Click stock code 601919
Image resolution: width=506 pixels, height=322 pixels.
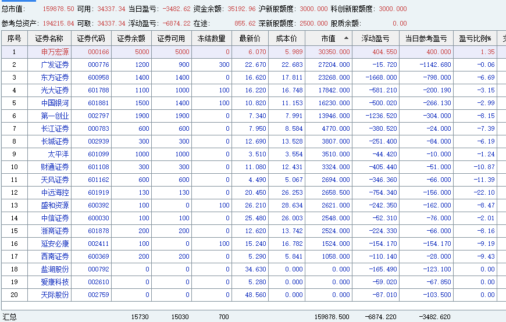[98, 192]
